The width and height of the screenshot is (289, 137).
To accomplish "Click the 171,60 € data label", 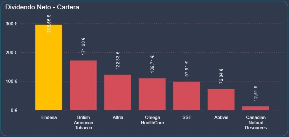I will tap(83, 46).
